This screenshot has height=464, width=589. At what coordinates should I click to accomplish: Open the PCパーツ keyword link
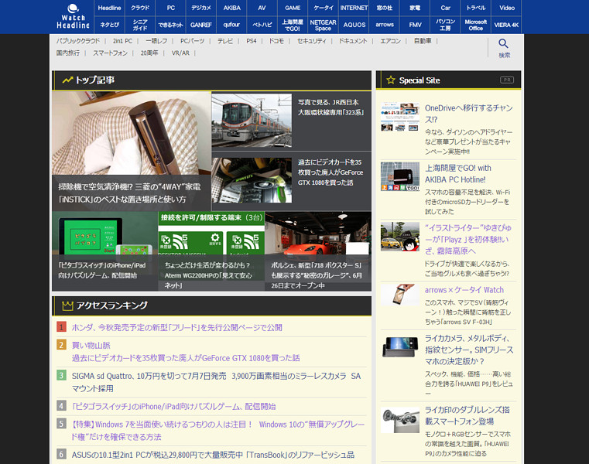click(192, 41)
